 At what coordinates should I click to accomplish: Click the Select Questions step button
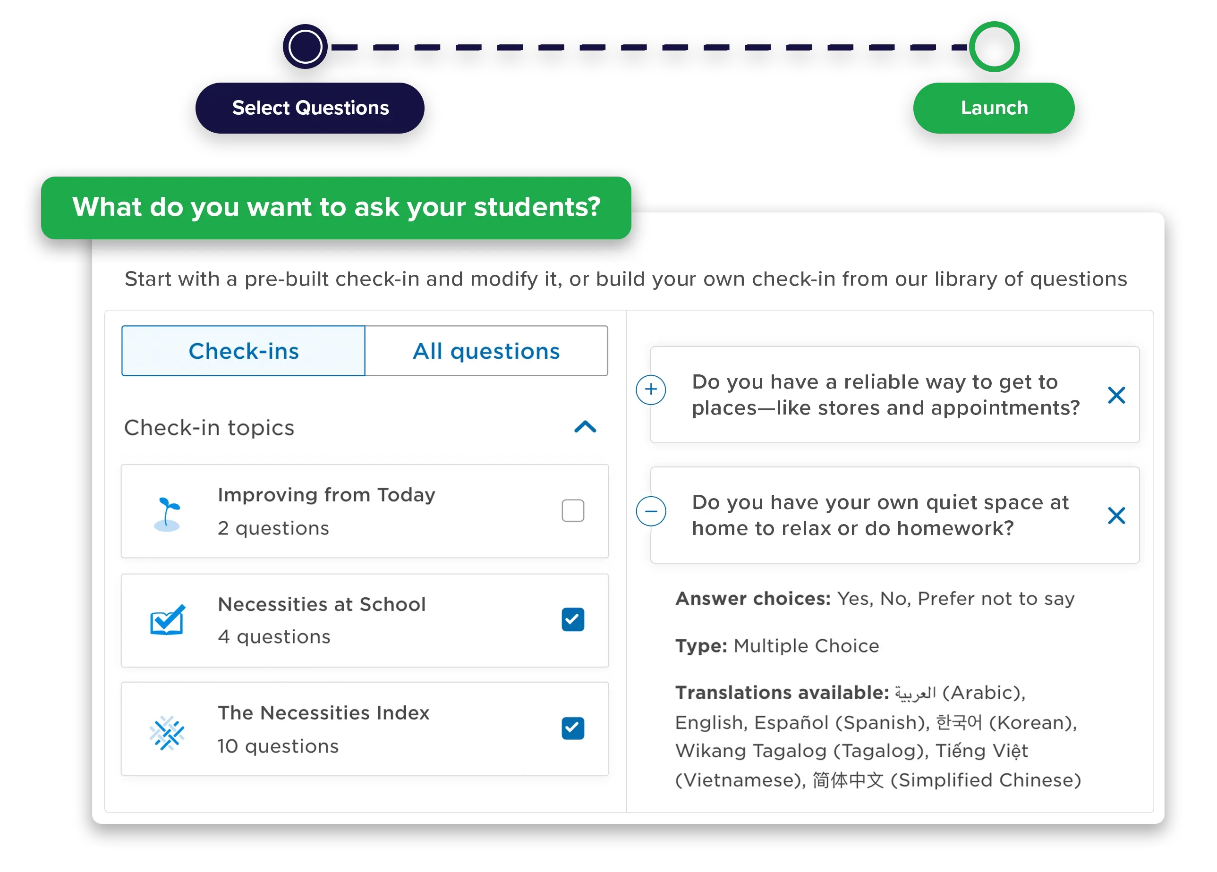[x=311, y=107]
